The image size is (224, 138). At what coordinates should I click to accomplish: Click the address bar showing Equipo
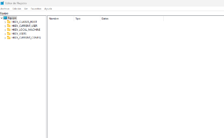point(112,13)
